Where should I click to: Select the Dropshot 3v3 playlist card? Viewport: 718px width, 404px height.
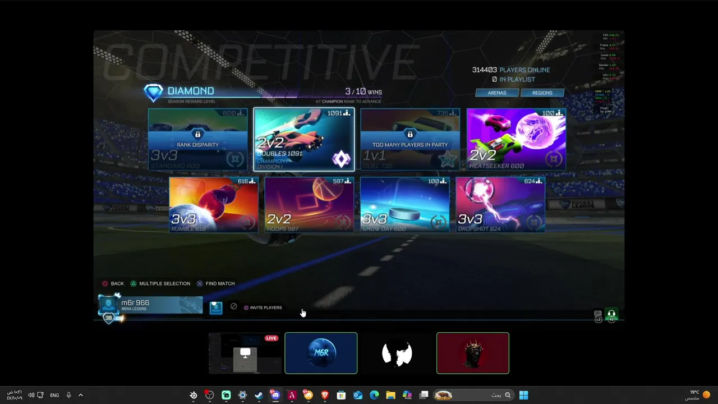pyautogui.click(x=500, y=205)
